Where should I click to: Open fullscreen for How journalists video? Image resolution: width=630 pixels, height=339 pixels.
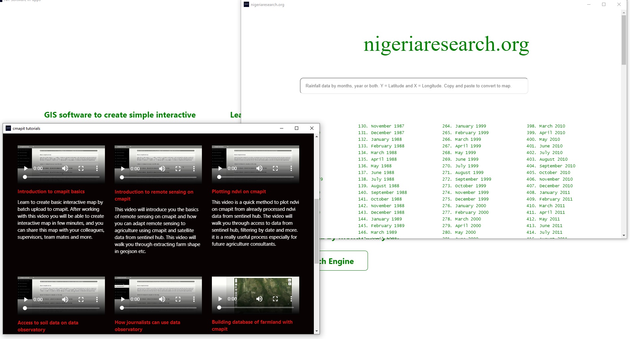[178, 299]
